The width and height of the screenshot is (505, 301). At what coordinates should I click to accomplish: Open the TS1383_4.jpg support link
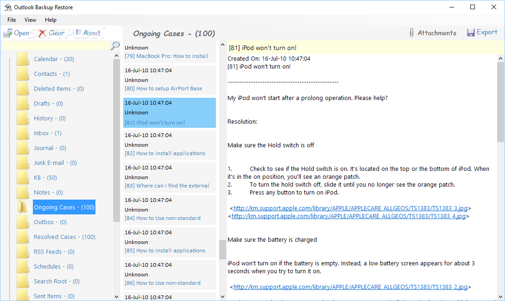(348, 216)
